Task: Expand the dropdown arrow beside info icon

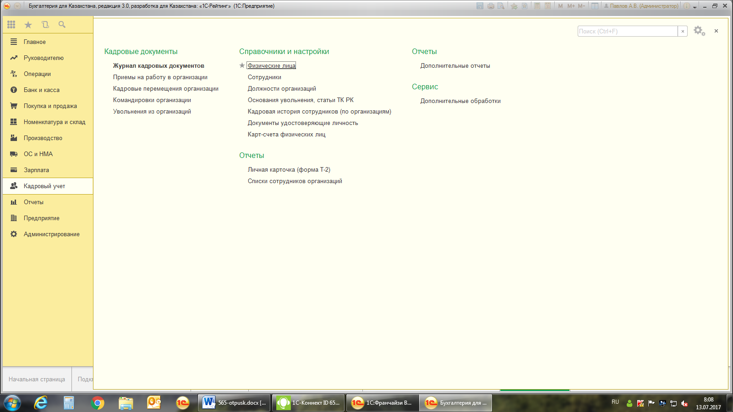Action: click(x=695, y=7)
